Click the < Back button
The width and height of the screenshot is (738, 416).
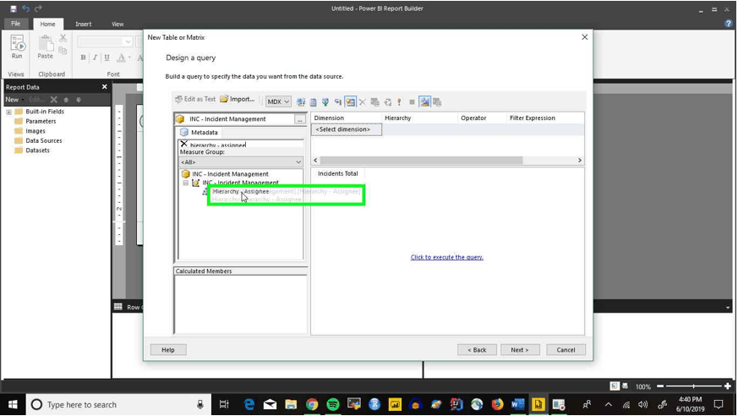(x=477, y=350)
